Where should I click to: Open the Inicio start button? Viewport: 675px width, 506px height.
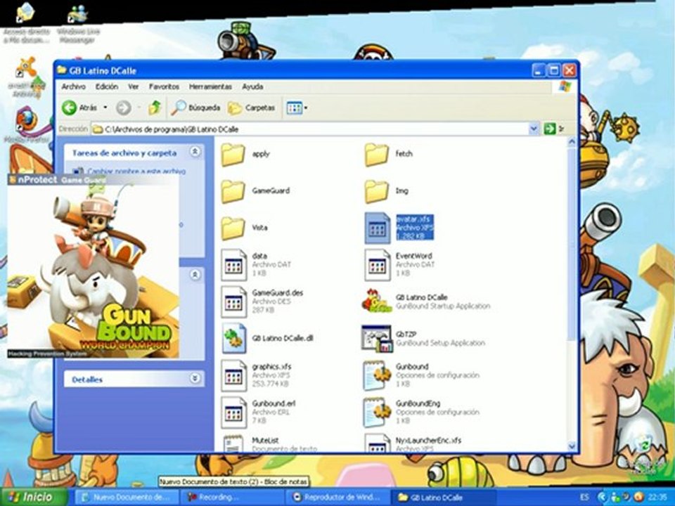34,497
